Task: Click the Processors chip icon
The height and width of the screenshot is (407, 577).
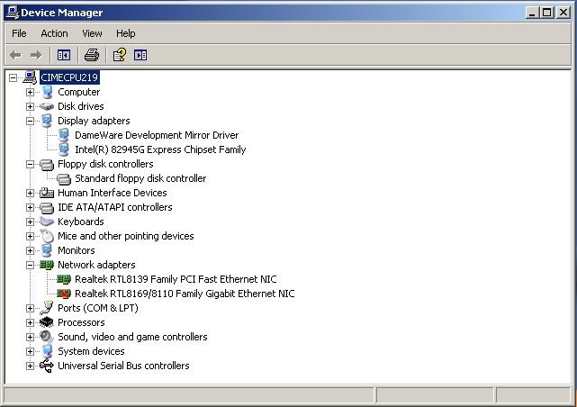Action: pyautogui.click(x=47, y=322)
